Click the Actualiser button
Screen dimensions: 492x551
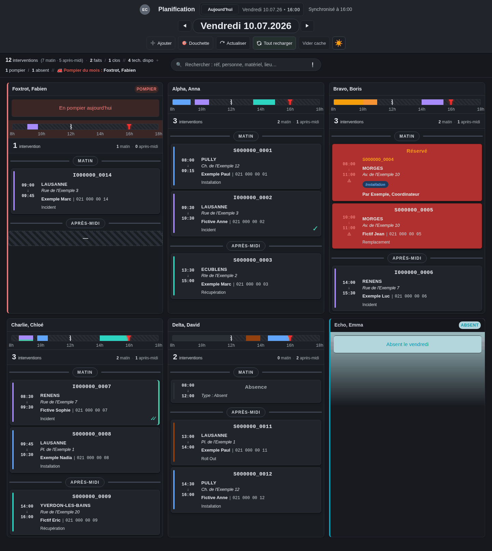click(x=233, y=43)
